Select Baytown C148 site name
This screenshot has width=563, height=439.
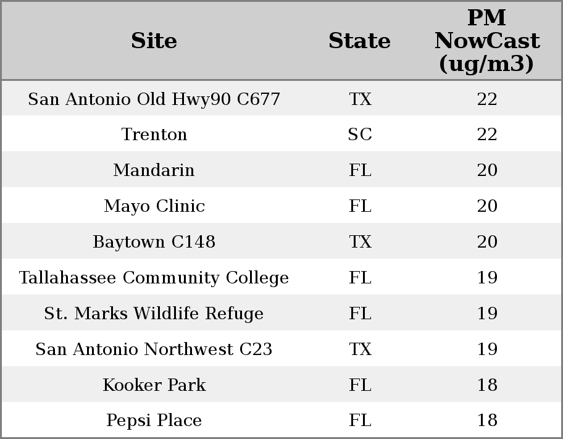click(x=154, y=242)
